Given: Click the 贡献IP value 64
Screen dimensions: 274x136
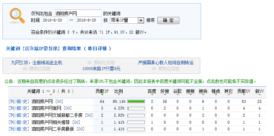Looking at the screenshot, I should [102, 101].
